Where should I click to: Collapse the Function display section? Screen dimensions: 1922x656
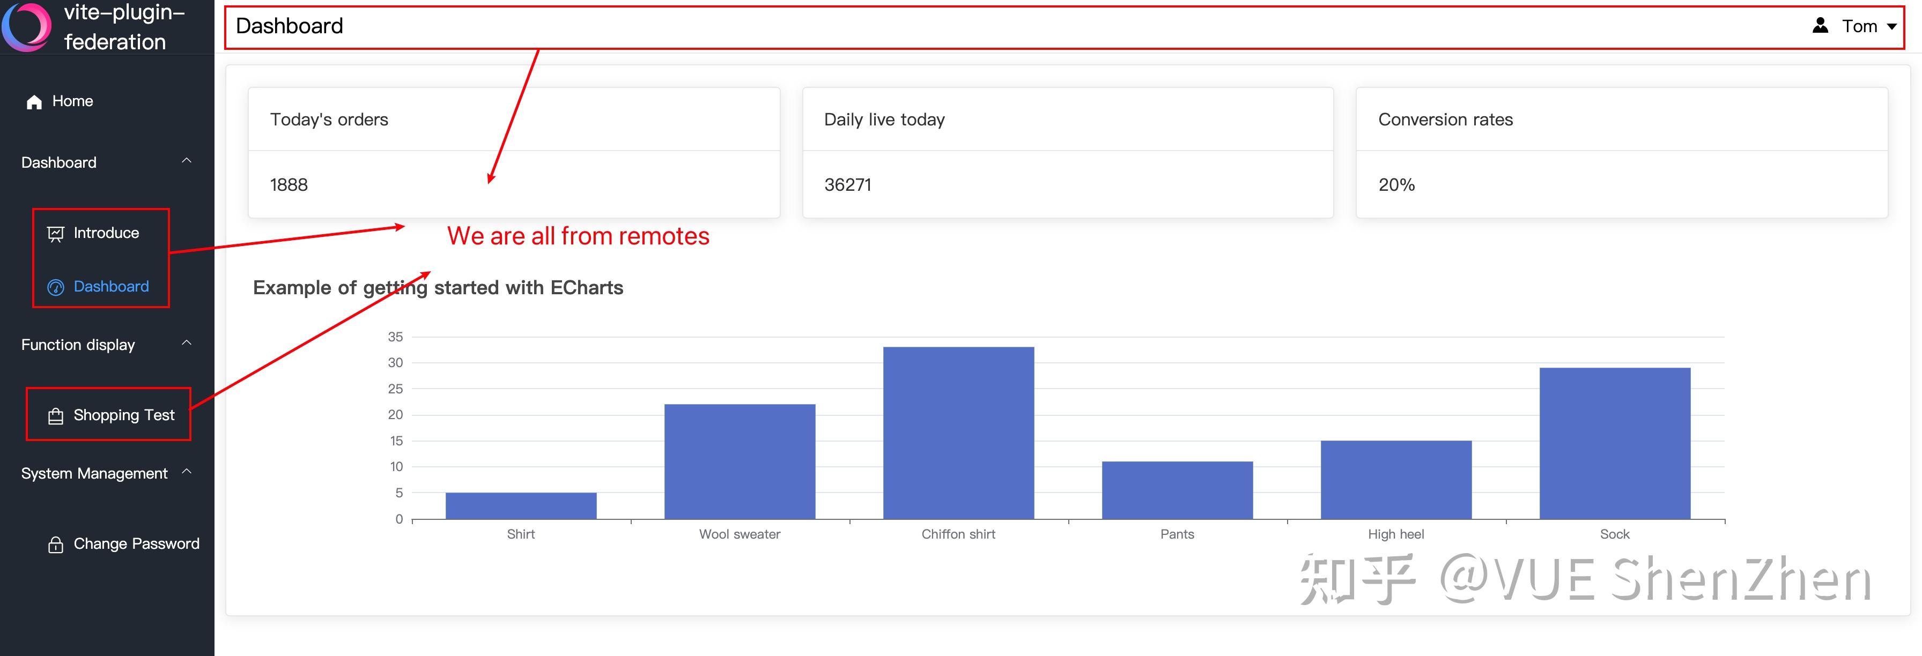coord(187,343)
